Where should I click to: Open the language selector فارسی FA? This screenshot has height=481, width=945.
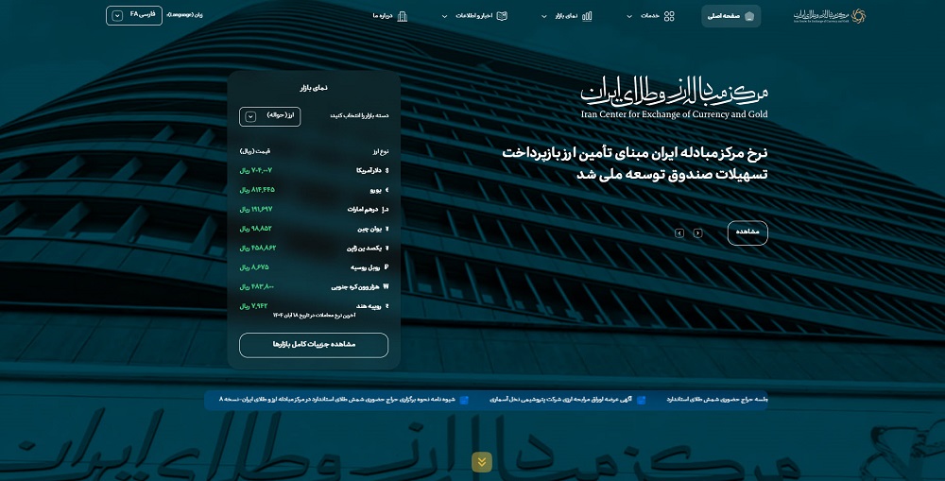[x=134, y=15]
